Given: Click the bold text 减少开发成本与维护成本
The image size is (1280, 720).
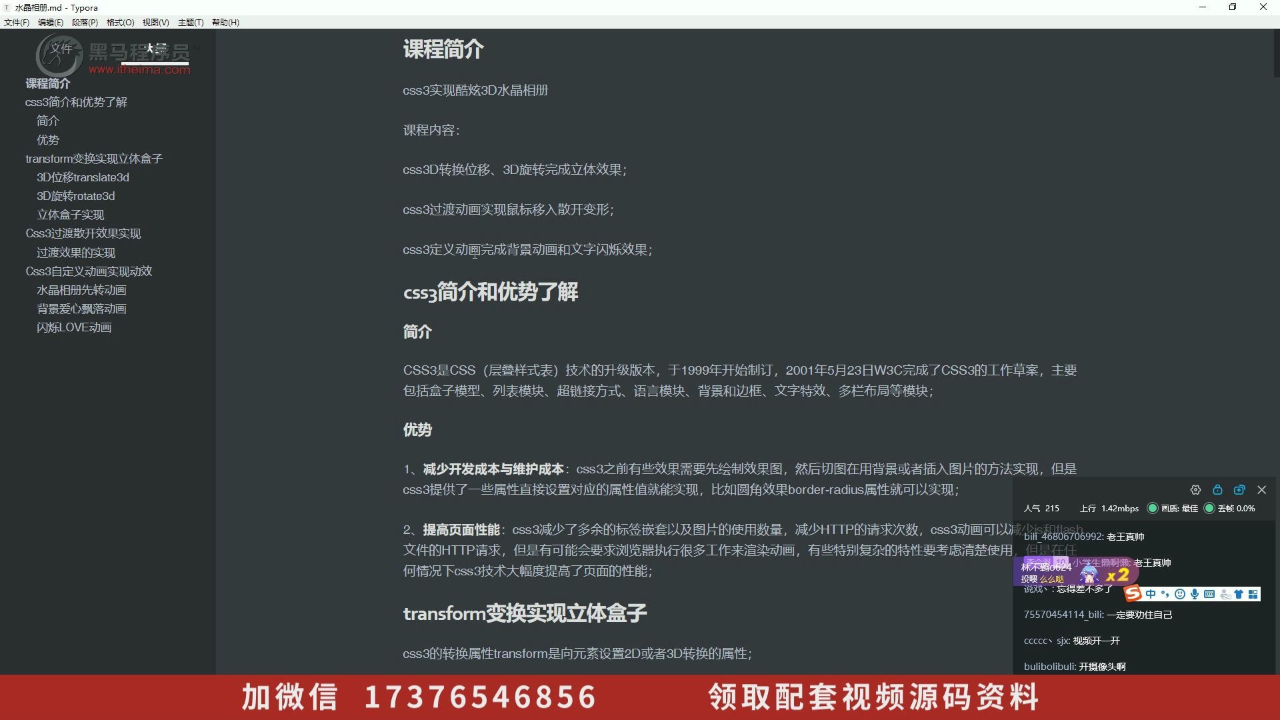Looking at the screenshot, I should (x=493, y=469).
